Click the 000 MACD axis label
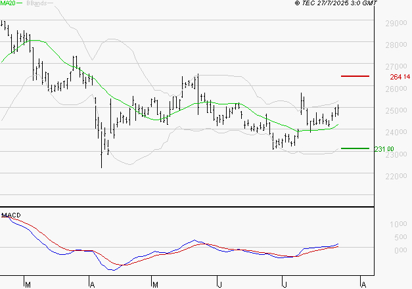The height and width of the screenshot is (289, 412). coord(400,250)
